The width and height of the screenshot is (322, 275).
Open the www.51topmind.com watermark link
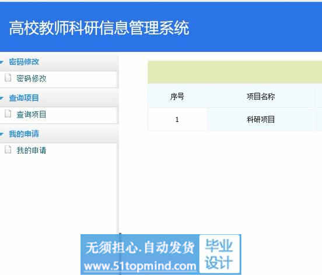140,266
